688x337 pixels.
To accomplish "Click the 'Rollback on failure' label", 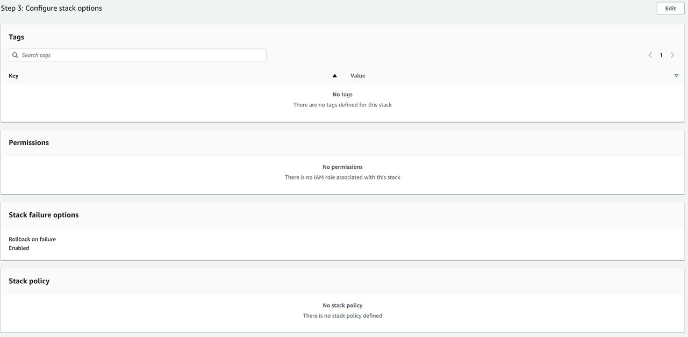I will pos(32,239).
